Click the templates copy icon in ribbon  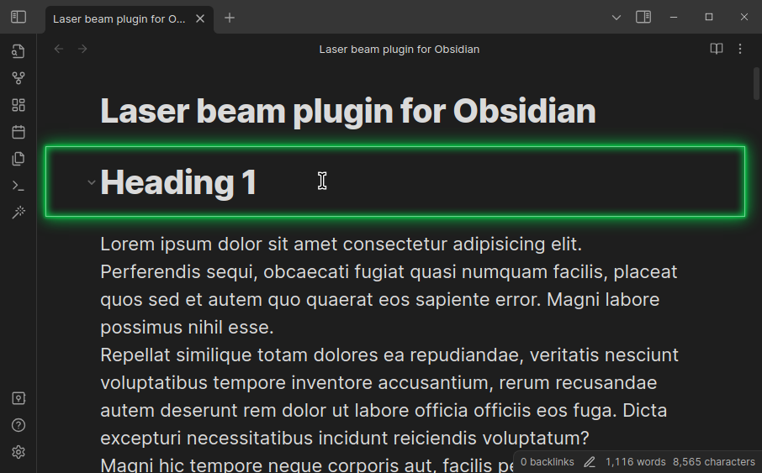(19, 159)
